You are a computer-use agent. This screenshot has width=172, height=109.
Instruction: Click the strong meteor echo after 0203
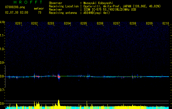[x=59, y=77]
